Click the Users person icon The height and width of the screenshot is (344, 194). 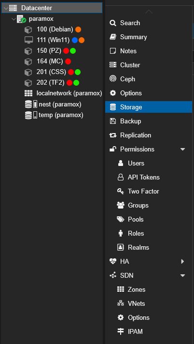(121, 163)
